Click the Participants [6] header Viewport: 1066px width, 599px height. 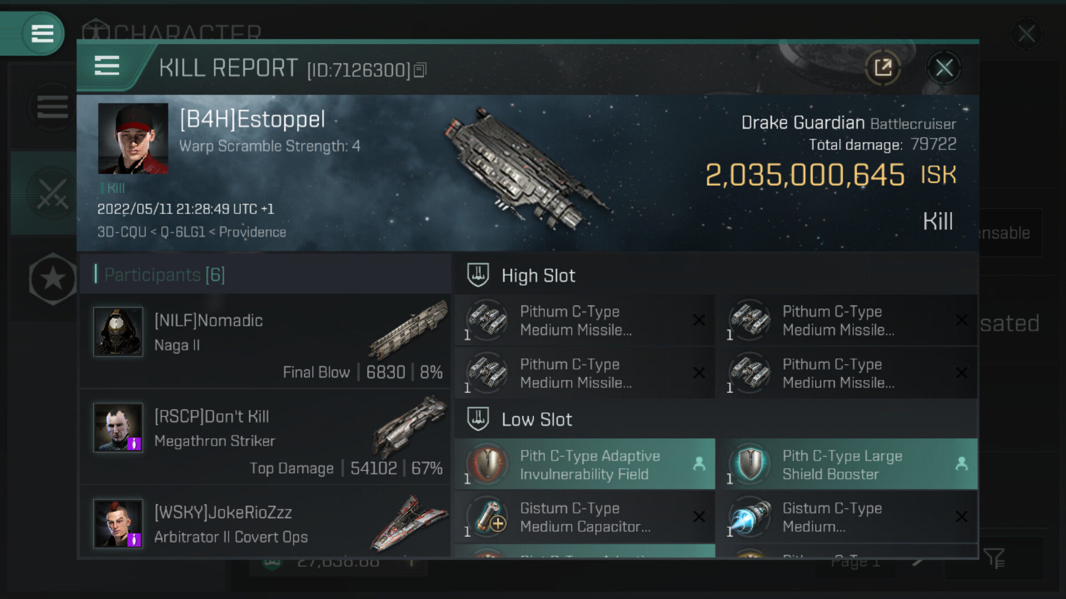click(x=165, y=275)
